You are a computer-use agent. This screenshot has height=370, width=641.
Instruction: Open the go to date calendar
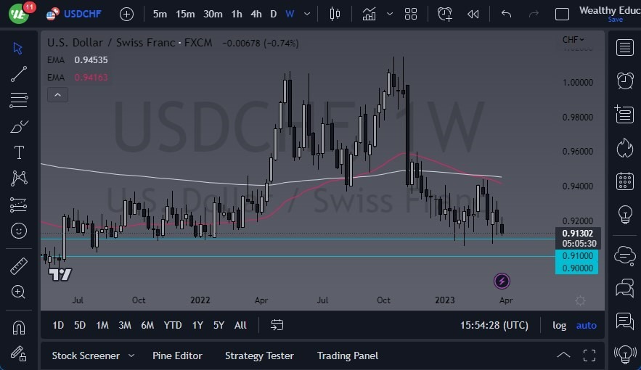pos(277,325)
